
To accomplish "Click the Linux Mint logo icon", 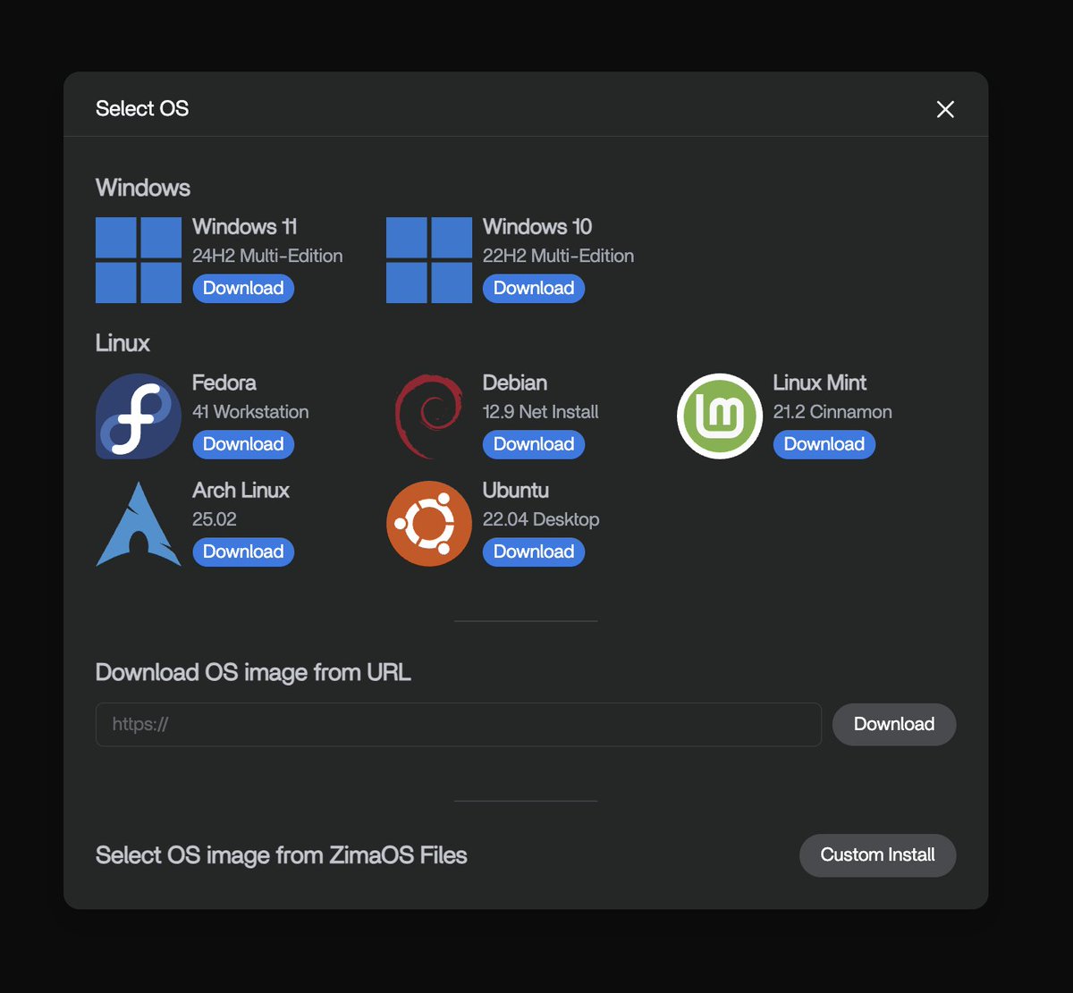I will coord(720,417).
